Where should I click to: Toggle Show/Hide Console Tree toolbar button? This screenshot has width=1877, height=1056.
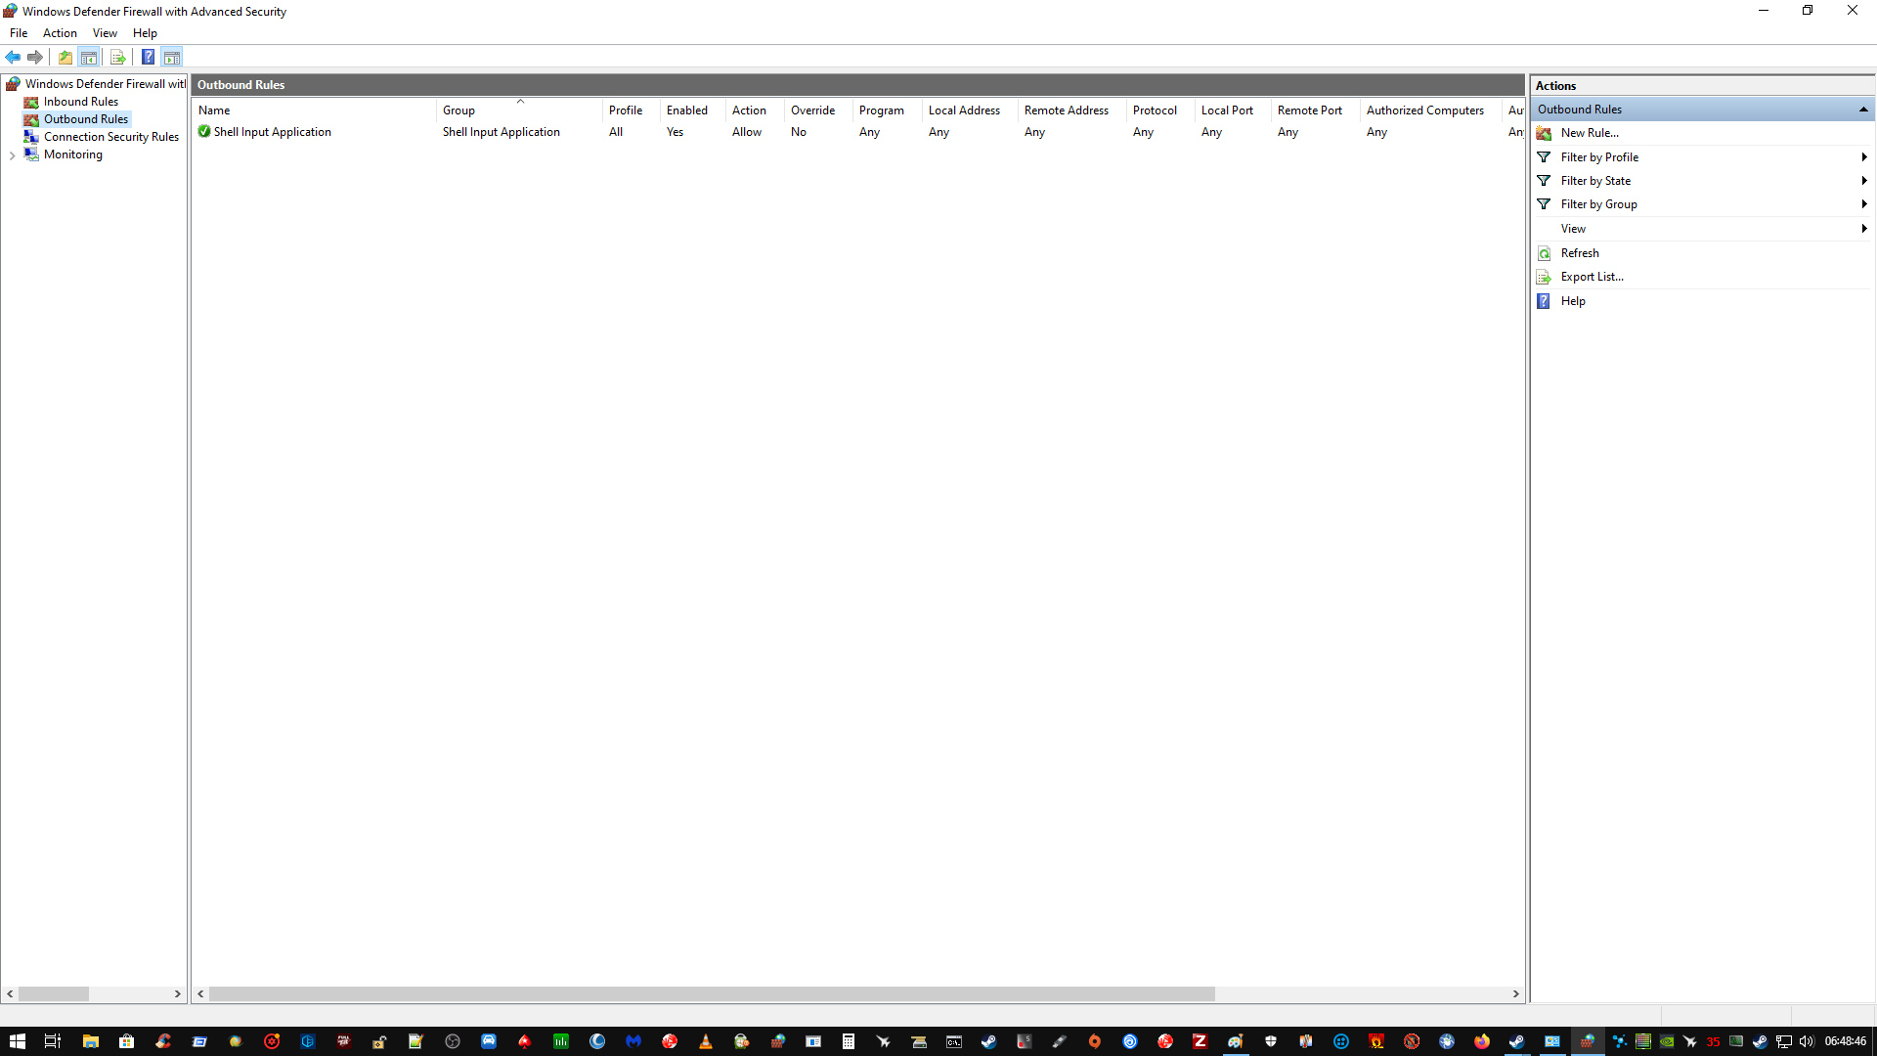coord(89,57)
